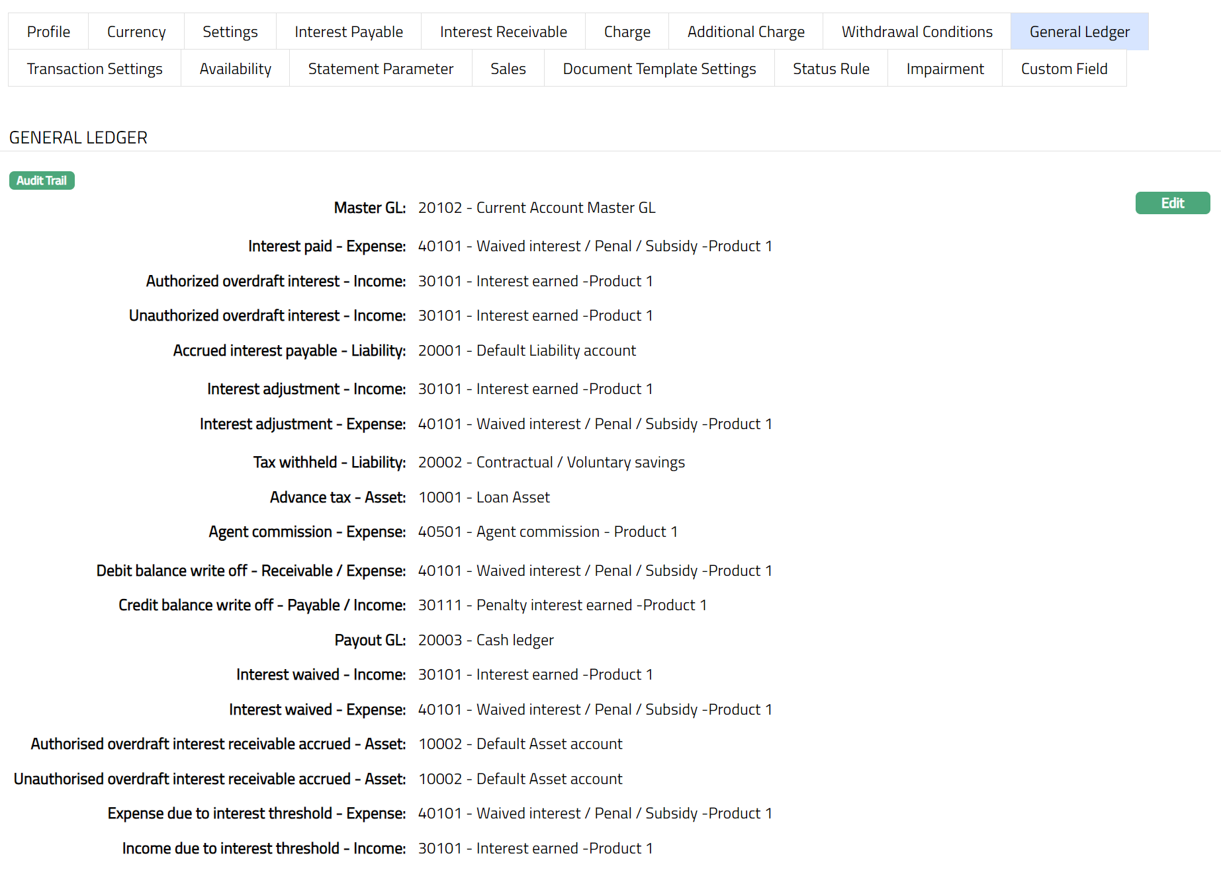Open the Charge tab
The height and width of the screenshot is (872, 1221).
pyautogui.click(x=627, y=32)
